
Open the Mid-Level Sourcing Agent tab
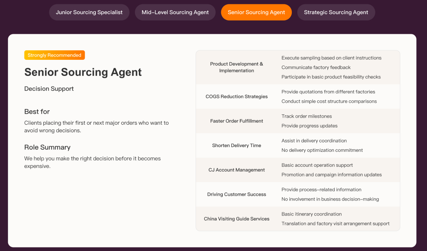[x=175, y=12]
